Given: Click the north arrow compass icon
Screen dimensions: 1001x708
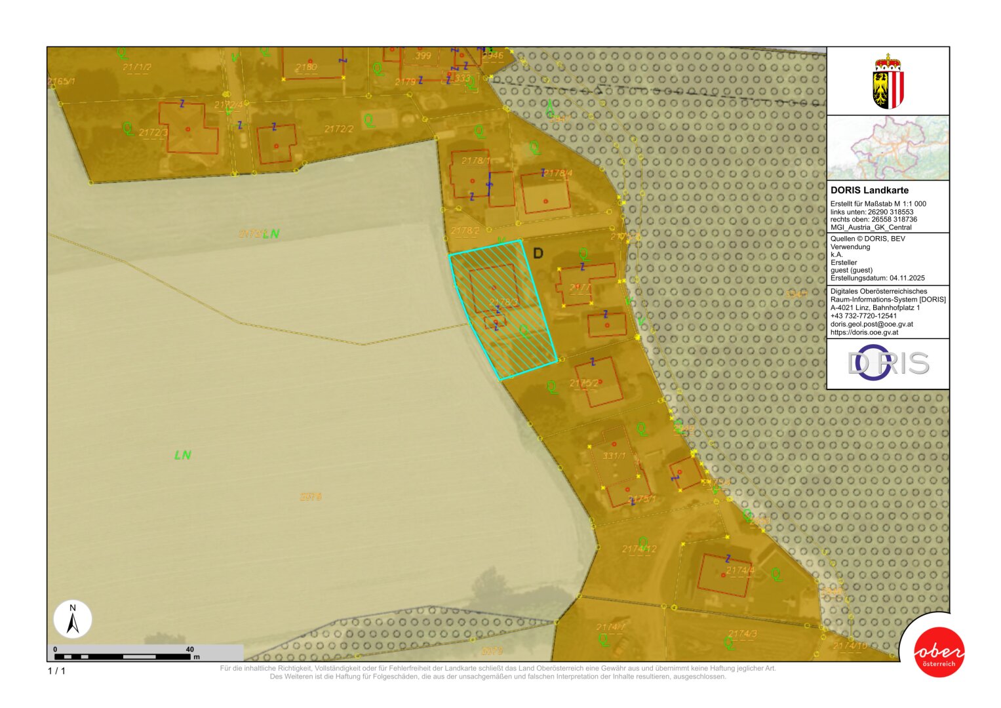Looking at the screenshot, I should pyautogui.click(x=73, y=619).
